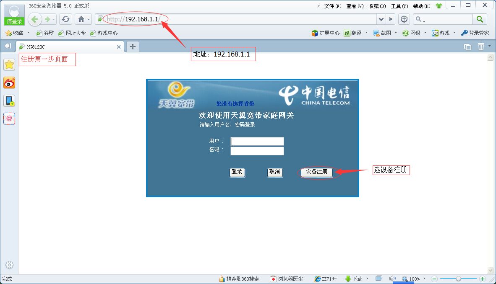Click the 用户 username input field
The image size is (496, 284).
pyautogui.click(x=257, y=141)
